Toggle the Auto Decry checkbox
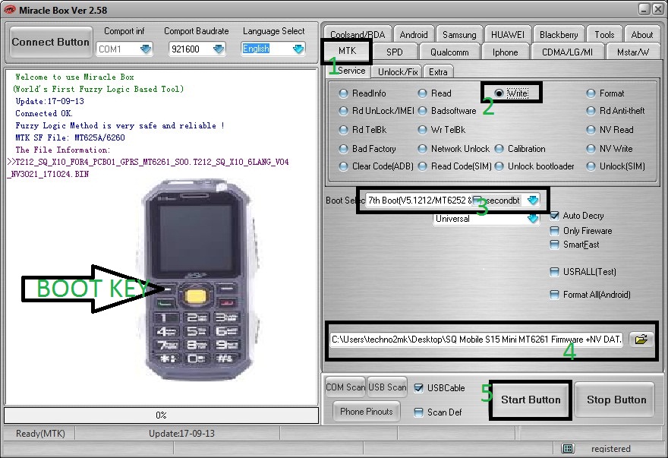 tap(555, 216)
